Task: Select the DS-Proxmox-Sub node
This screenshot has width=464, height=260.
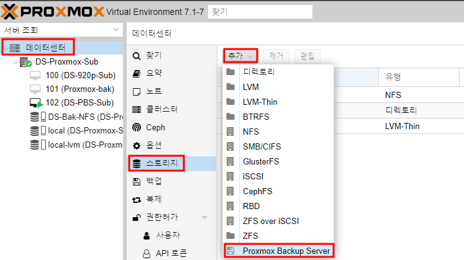Action: pos(67,62)
